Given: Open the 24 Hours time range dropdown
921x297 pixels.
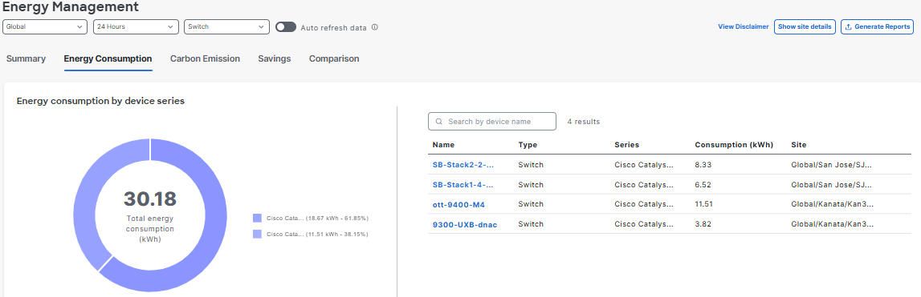Looking at the screenshot, I should (x=136, y=27).
